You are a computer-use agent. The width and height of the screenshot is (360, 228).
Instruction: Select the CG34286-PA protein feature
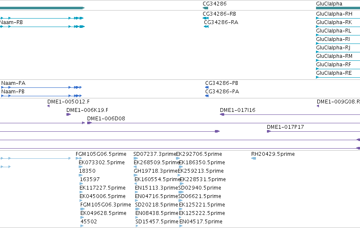222,92
